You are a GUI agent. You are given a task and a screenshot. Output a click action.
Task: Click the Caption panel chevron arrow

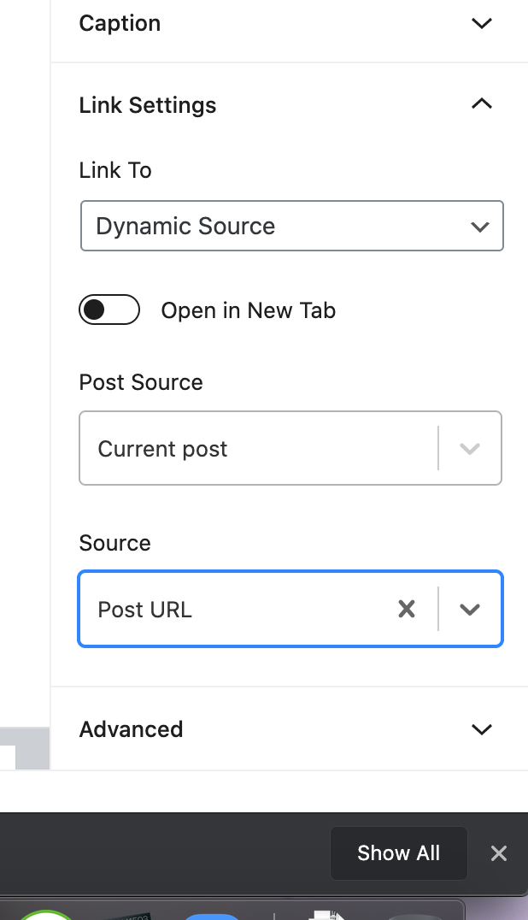pos(482,23)
